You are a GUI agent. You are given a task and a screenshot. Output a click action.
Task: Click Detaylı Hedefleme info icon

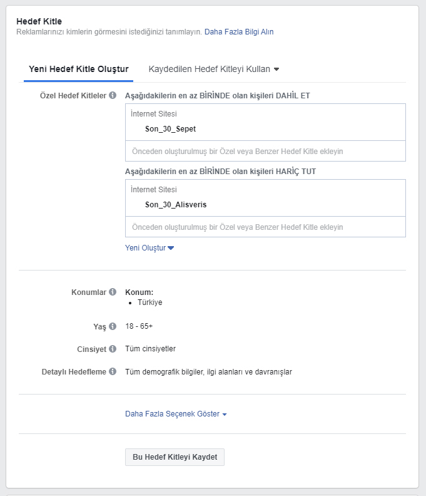pos(113,371)
